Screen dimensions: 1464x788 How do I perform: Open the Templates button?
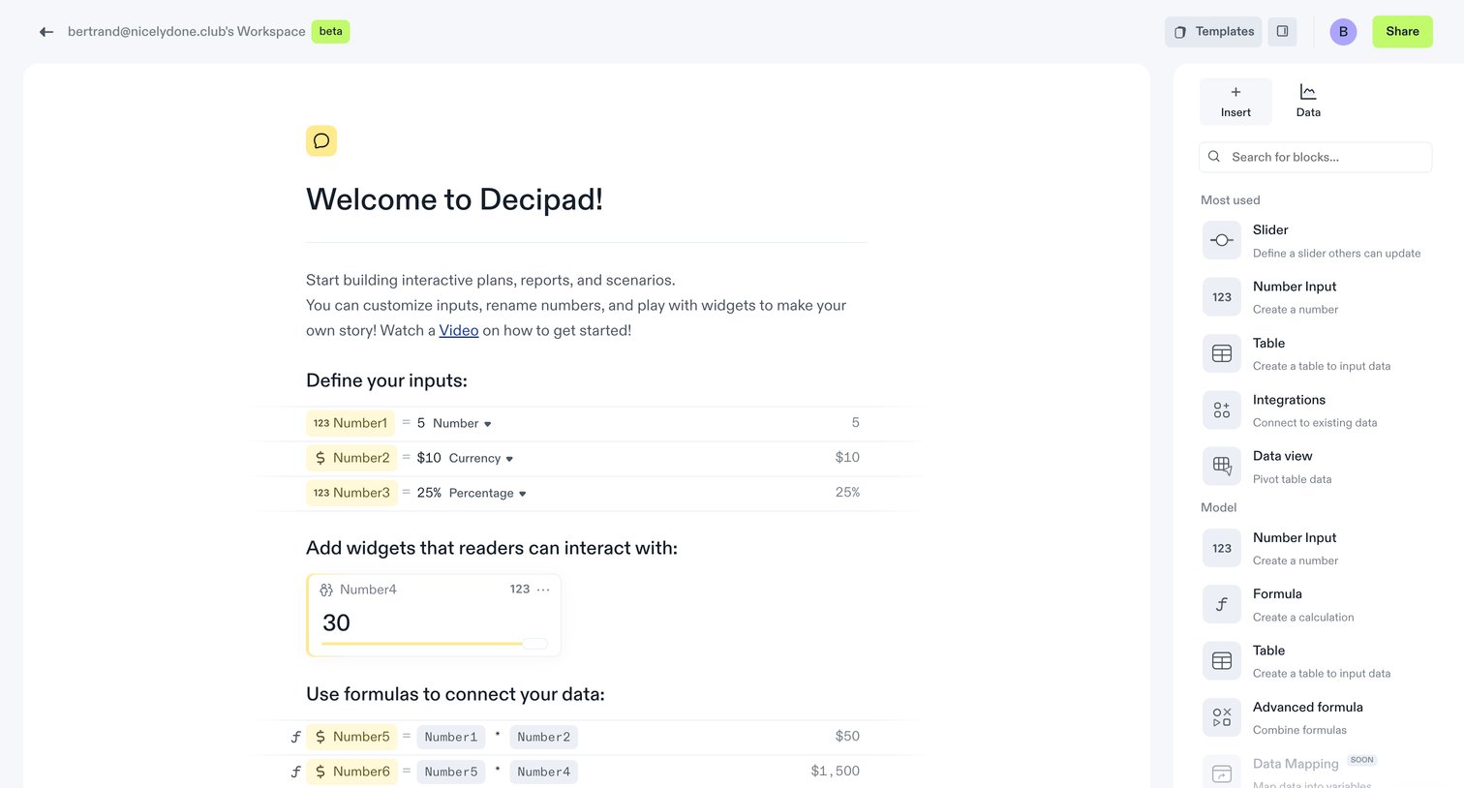point(1213,32)
